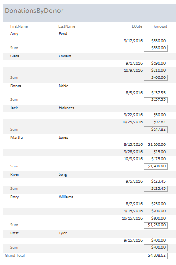
Task: Click the Grand Total box $4,208.62
Action: click(155, 256)
